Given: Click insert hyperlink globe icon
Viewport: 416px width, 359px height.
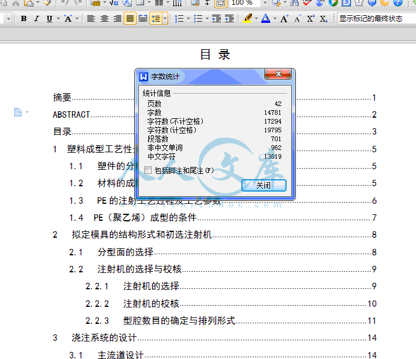Looking at the screenshot, I should tap(127, 3).
